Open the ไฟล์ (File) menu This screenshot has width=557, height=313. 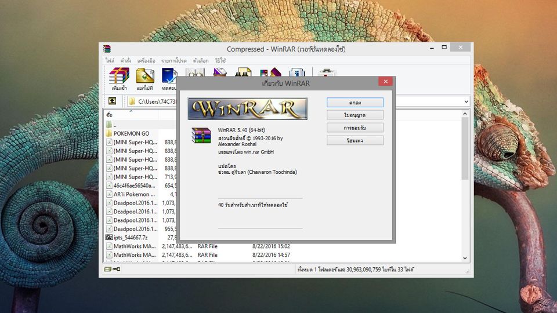(110, 61)
